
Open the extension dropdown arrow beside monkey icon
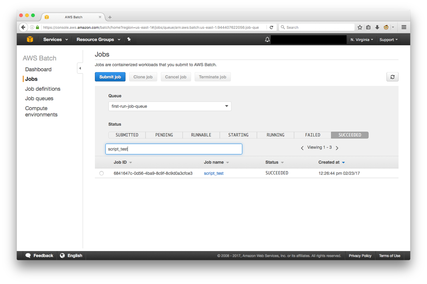pos(393,27)
